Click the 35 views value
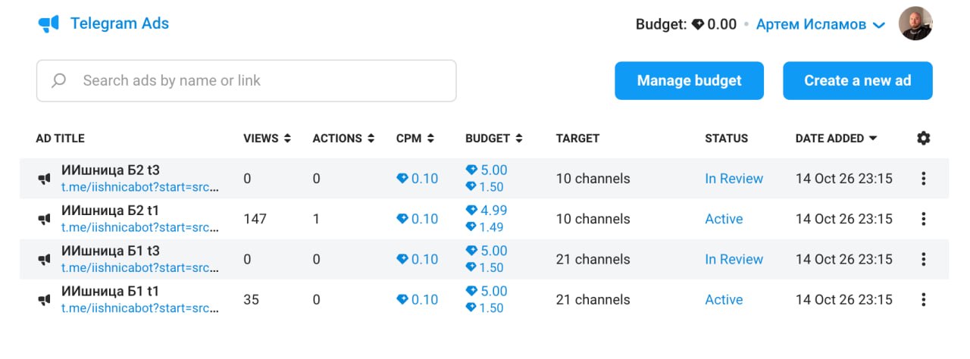 coord(251,299)
